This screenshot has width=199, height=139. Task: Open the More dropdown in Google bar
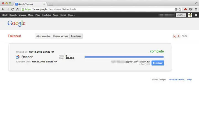coord(72,15)
